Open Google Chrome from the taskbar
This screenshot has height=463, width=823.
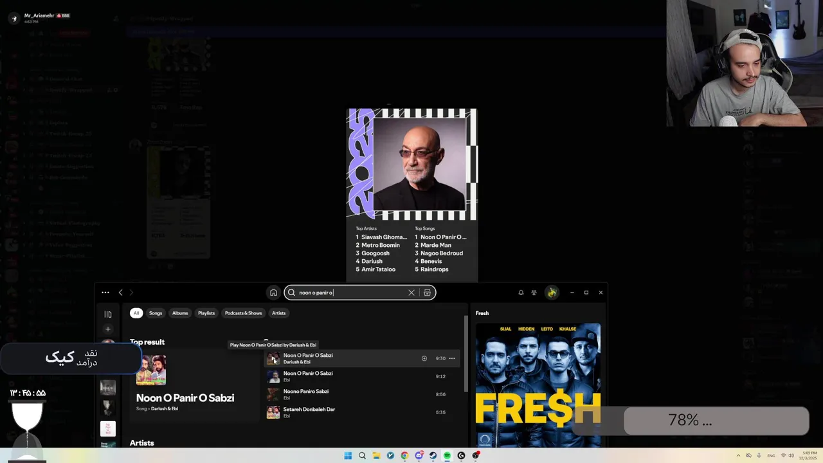(x=404, y=455)
